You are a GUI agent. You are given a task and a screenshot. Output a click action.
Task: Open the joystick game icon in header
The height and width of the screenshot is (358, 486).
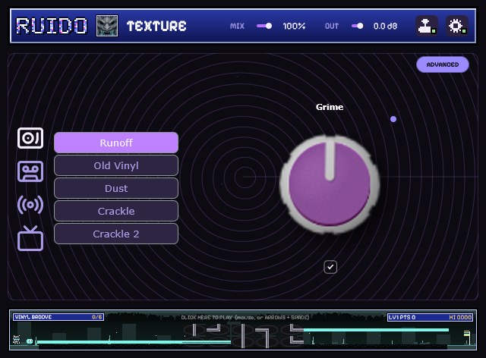point(427,26)
